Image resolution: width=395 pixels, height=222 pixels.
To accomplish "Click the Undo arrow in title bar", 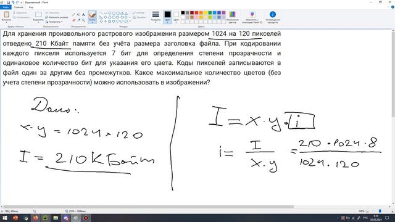I will (13, 2).
